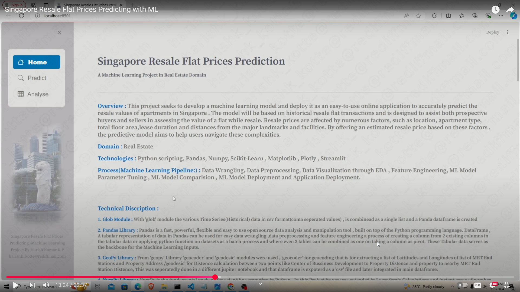Open Browser essentials heart icon
Image resolution: width=520 pixels, height=292 pixels.
coord(488,16)
